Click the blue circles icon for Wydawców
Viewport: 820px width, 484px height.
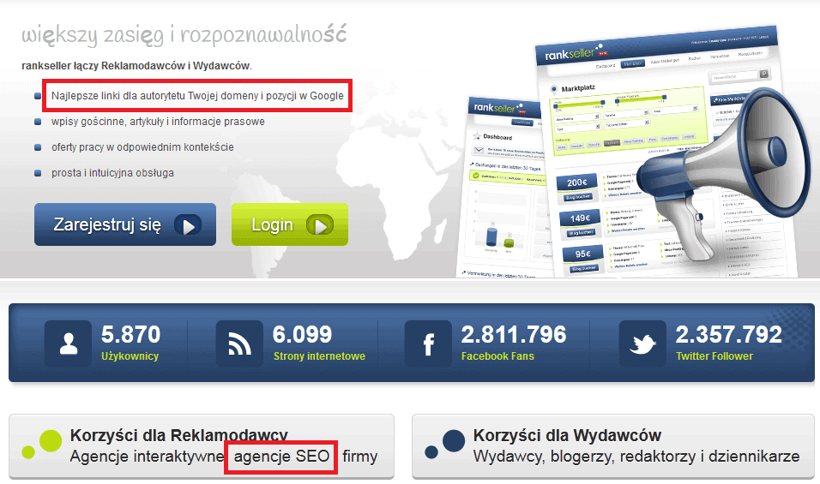(x=445, y=445)
